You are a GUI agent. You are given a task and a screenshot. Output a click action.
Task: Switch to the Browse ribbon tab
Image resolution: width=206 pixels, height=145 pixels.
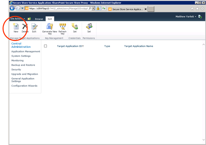(39, 19)
